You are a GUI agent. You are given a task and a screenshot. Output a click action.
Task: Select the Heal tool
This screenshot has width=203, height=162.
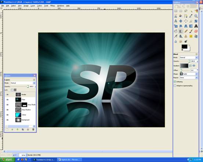pos(191,36)
